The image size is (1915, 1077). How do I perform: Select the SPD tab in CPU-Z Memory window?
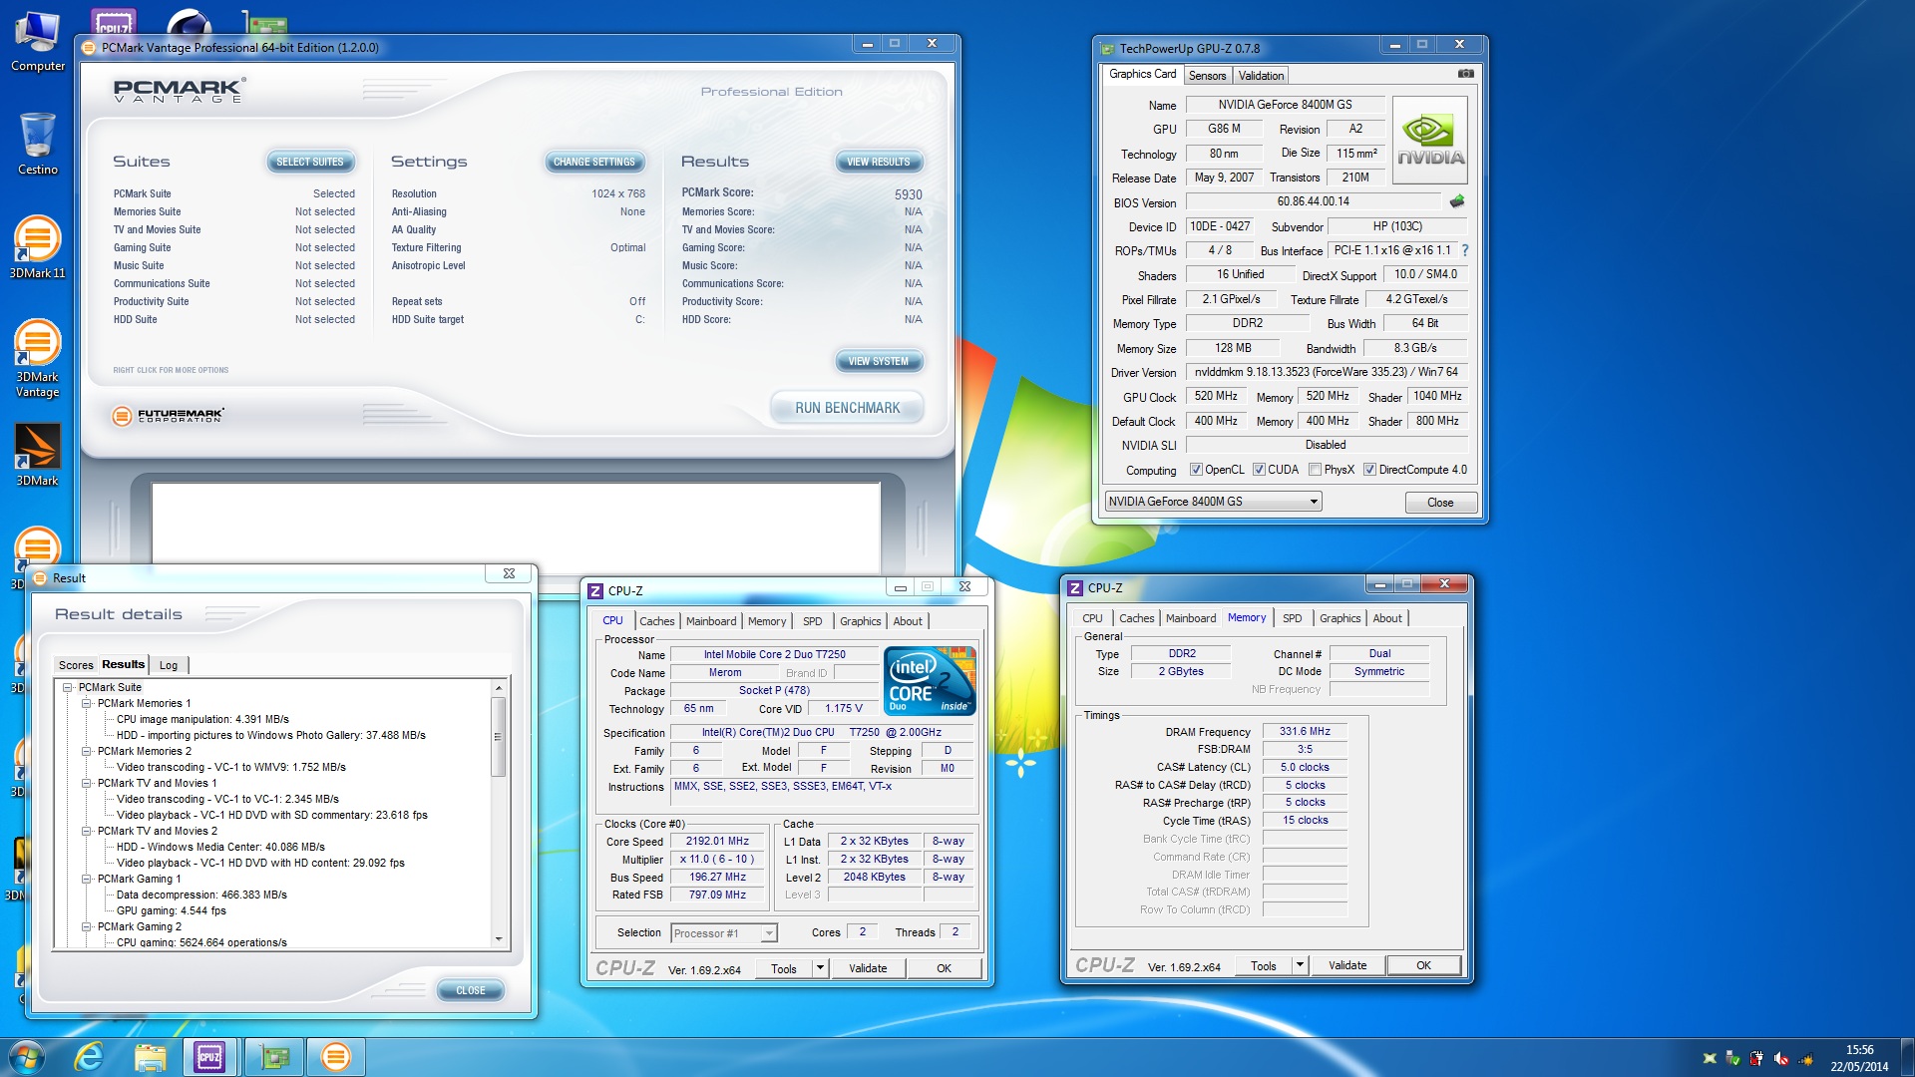(1293, 618)
